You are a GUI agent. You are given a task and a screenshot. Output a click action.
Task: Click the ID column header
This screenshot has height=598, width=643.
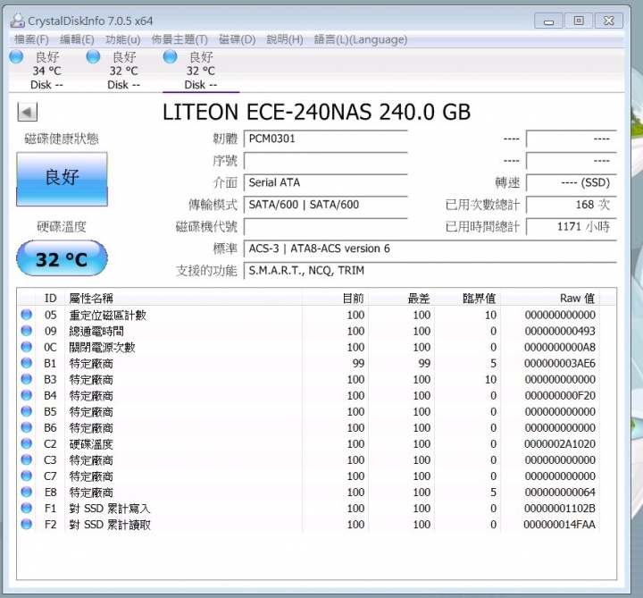(50, 298)
